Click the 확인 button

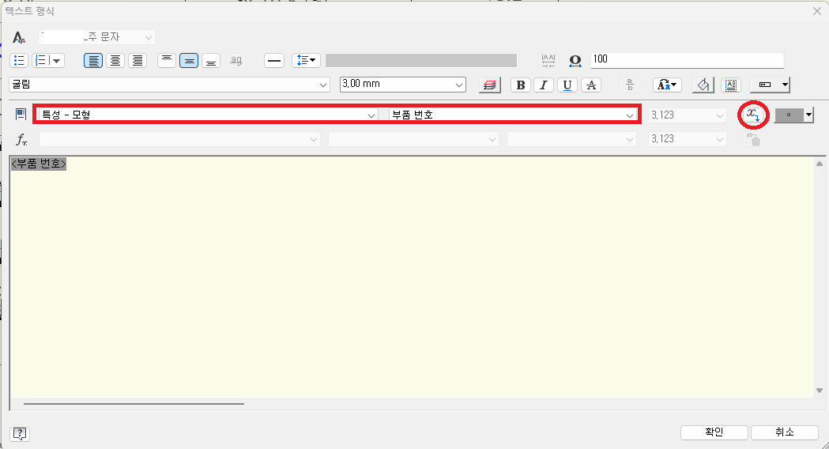[714, 432]
